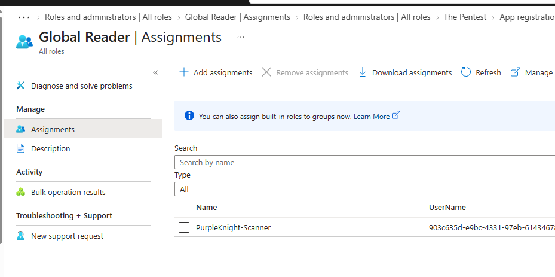Go to Global Reader | Assignments breadcrumb
Viewport: 555px width, 277px height.
pyautogui.click(x=238, y=17)
